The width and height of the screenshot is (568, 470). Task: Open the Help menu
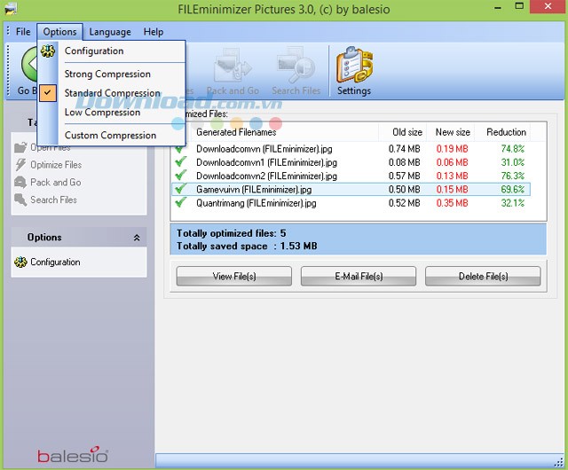[154, 32]
